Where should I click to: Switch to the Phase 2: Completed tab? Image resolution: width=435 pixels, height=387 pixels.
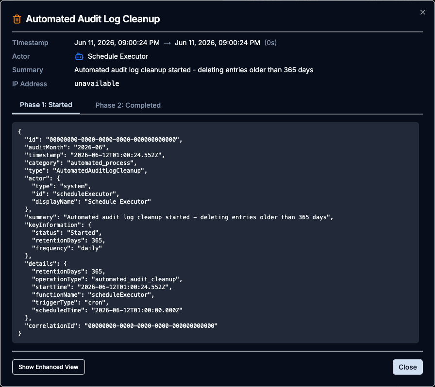(x=128, y=105)
